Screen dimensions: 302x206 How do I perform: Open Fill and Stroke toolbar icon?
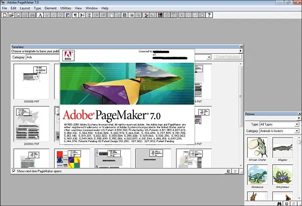68,15
